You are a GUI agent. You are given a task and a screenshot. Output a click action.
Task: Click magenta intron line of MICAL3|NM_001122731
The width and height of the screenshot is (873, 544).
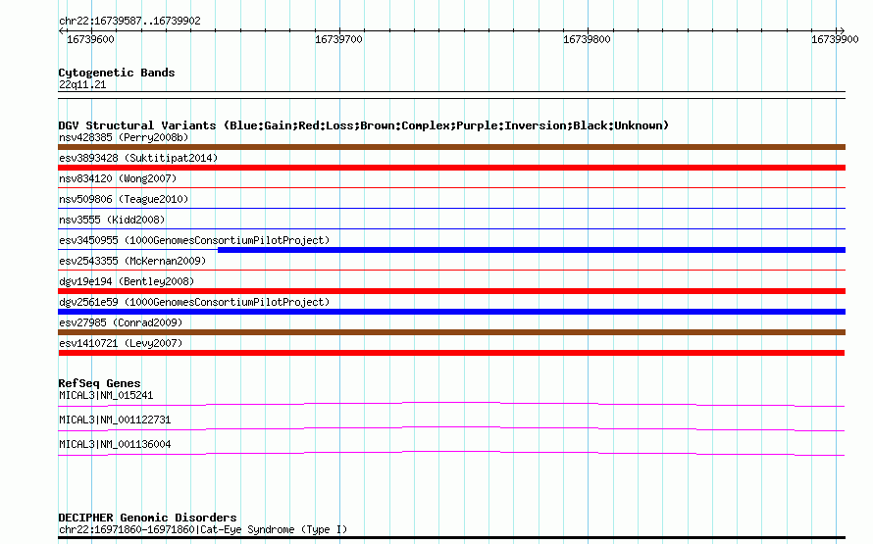[451, 428]
